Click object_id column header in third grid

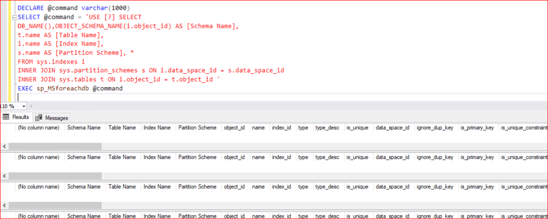click(x=234, y=186)
